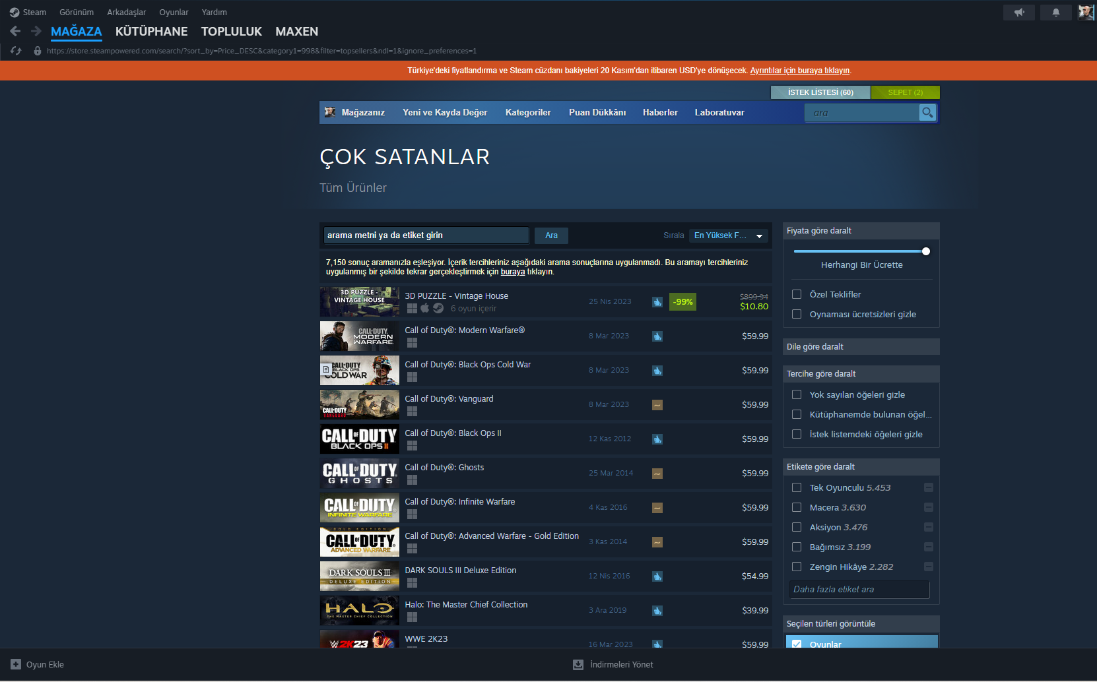Switch to the TOPLULUK tab
Image resolution: width=1097 pixels, height=682 pixels.
(232, 32)
